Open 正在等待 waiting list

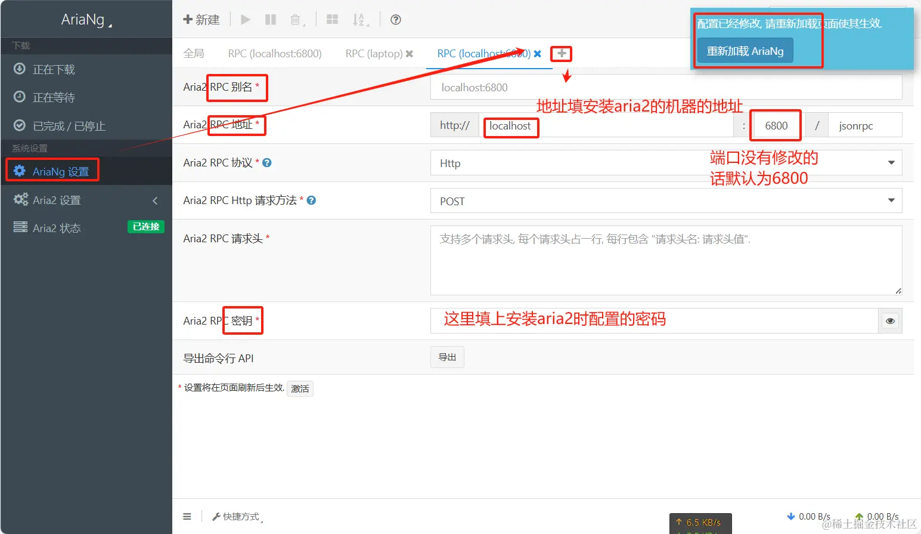tap(86, 97)
